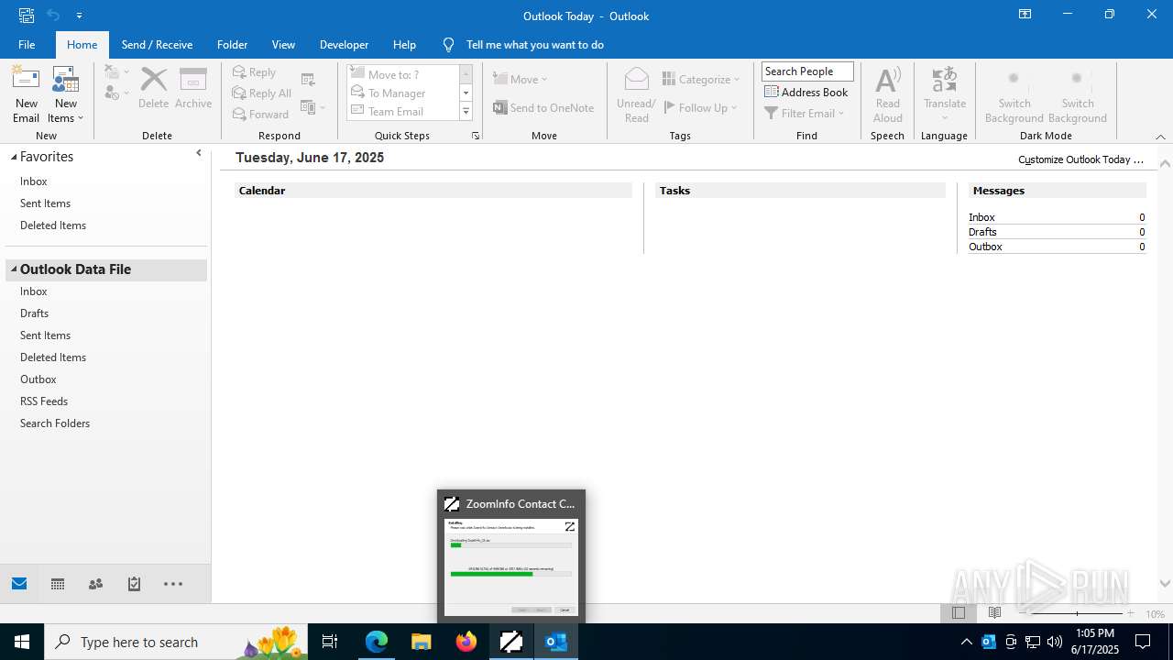
Task: Switch to the Send / Receive tab
Action: (157, 44)
